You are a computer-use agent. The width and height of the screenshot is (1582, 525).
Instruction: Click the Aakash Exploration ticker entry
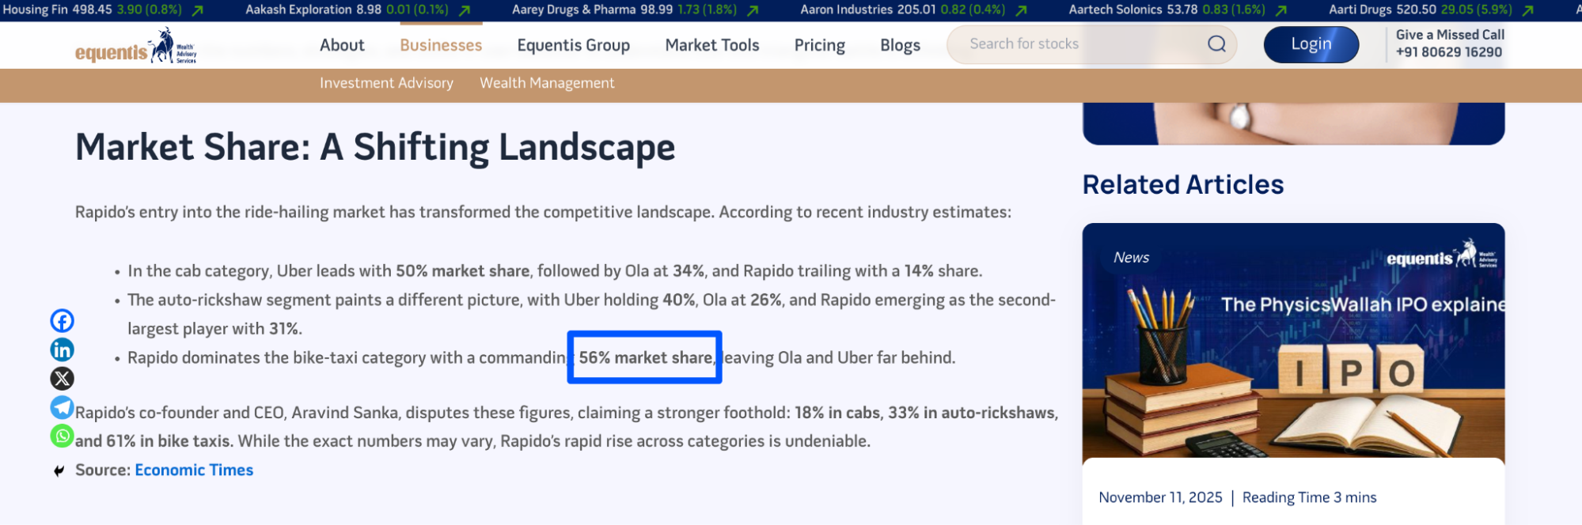pos(359,10)
